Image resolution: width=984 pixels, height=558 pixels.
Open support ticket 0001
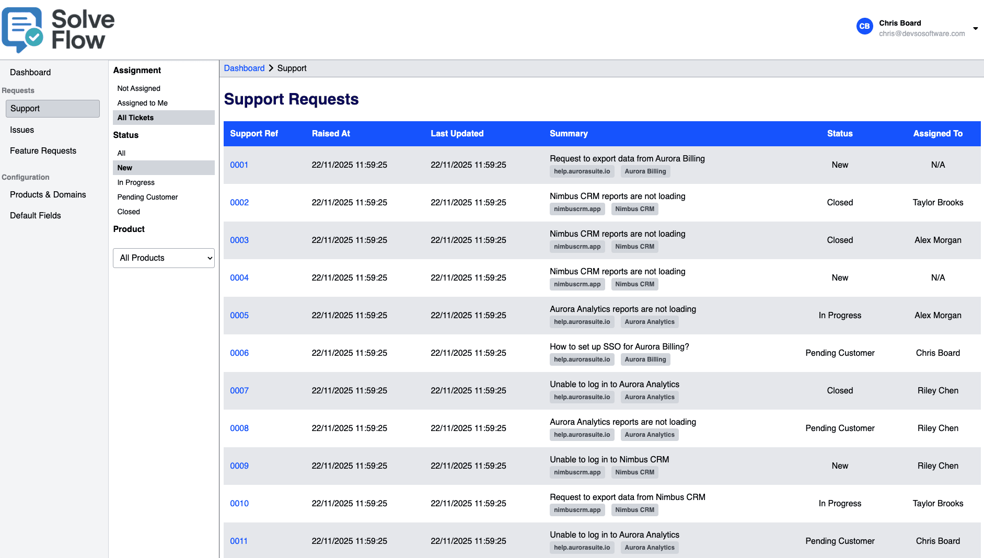(239, 165)
